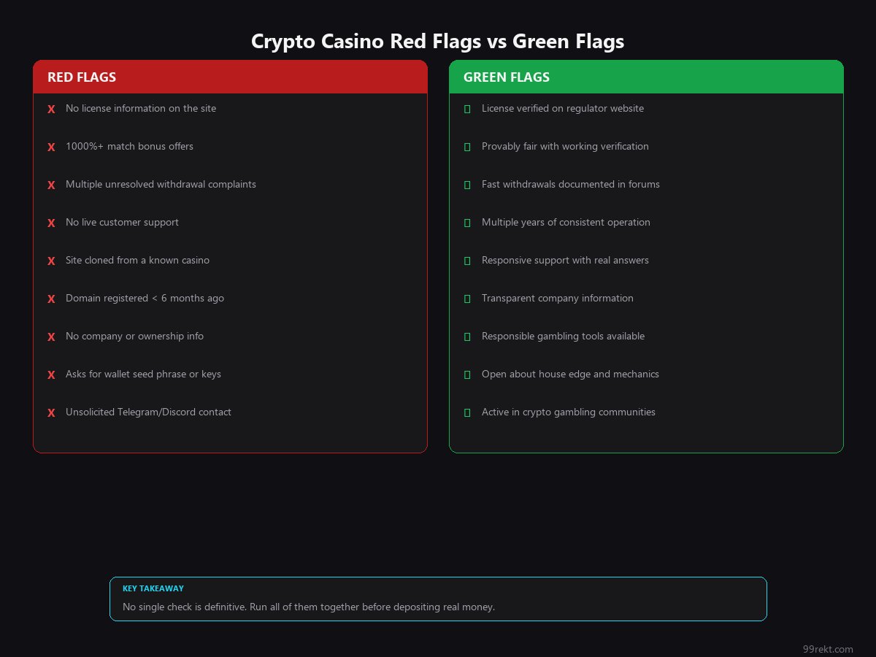
Task: Click the X icon next to '1000%+ match bonus offers'
Action: [x=51, y=147]
